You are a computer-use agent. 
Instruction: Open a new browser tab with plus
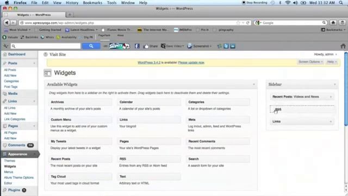coord(70,15)
